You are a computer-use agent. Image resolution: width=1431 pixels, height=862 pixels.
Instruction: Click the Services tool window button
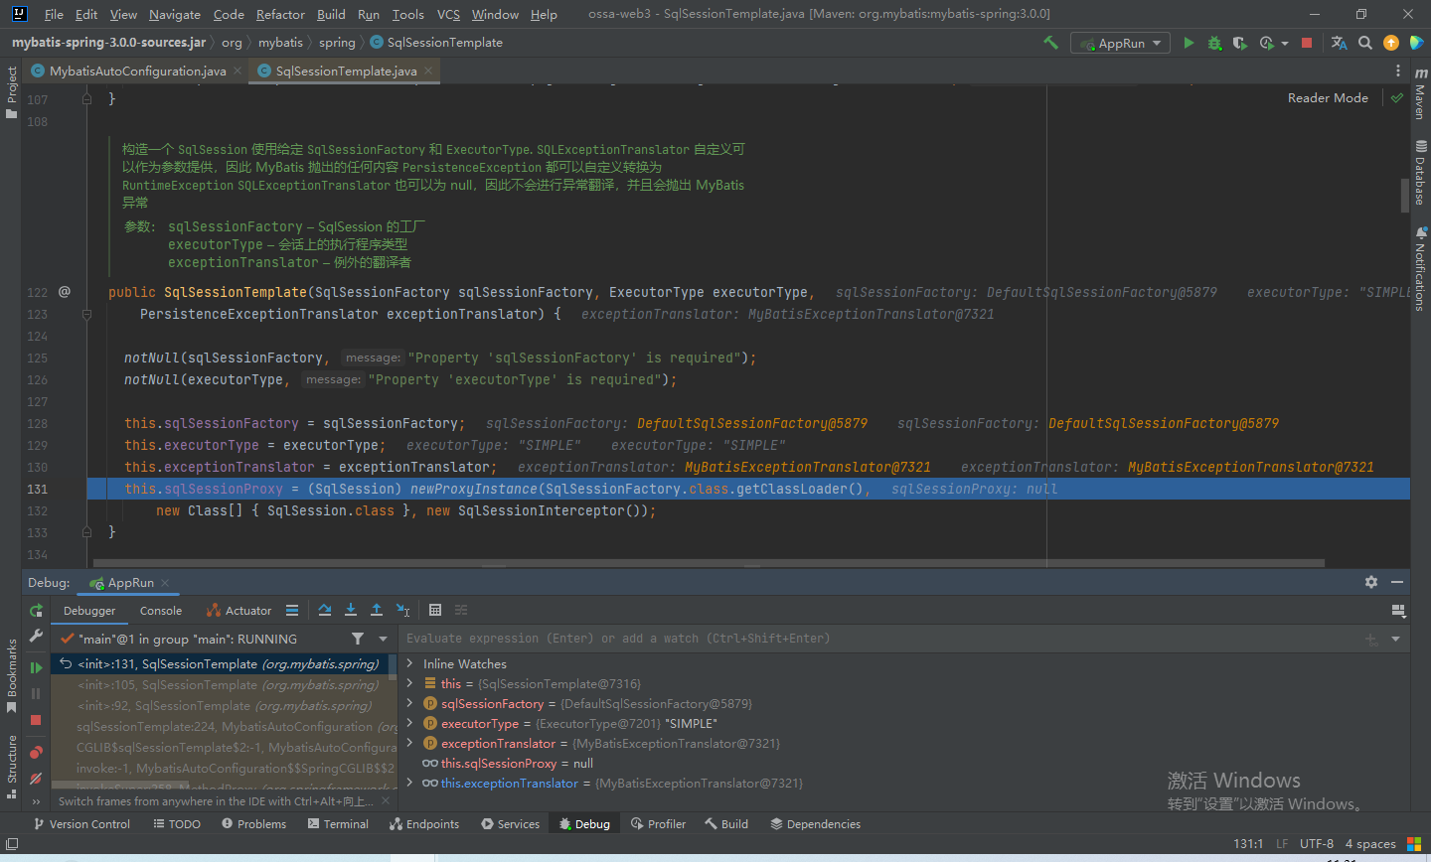point(510,824)
